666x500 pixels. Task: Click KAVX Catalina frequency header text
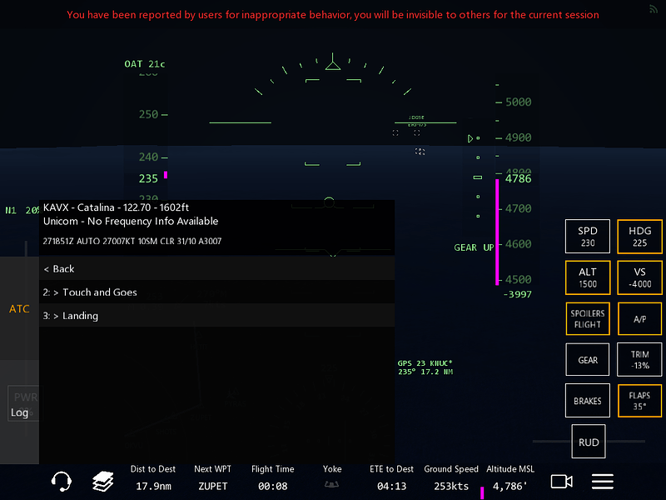(x=116, y=207)
